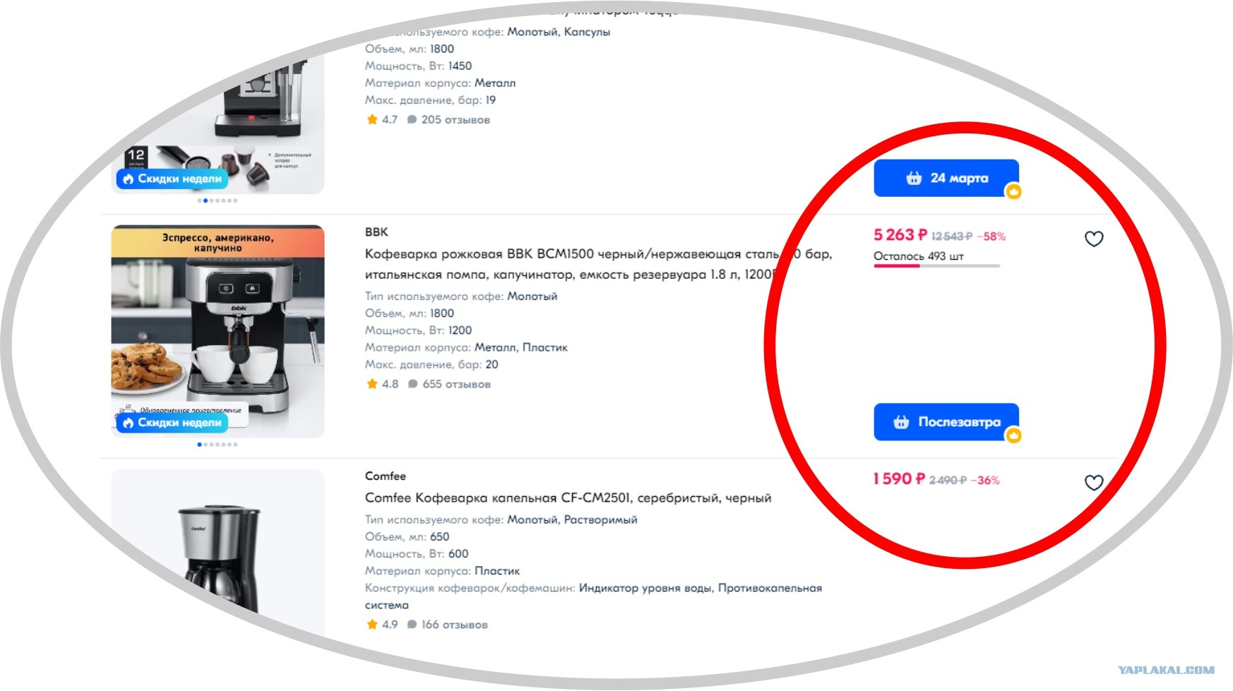Click image carousel dots under BBK photo
Viewport: 1233px width, 691px height.
[x=218, y=445]
